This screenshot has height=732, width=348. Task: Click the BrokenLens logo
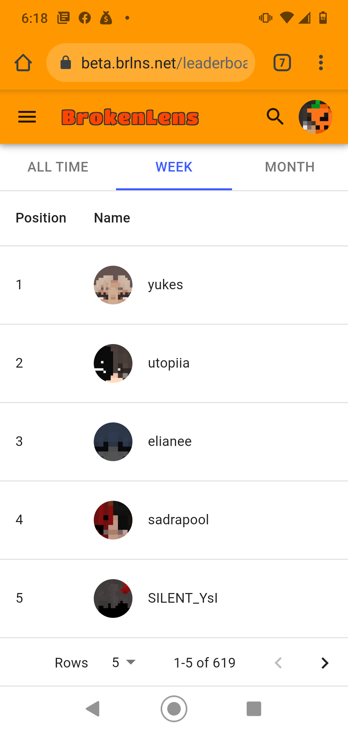click(x=130, y=117)
